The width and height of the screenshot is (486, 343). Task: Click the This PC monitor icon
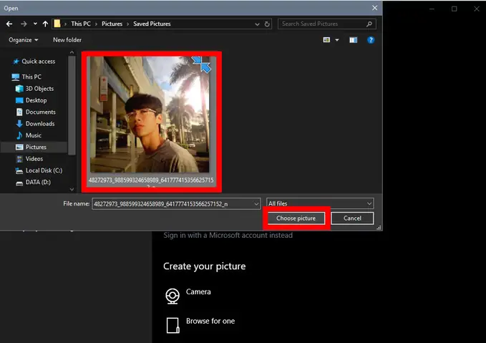pyautogui.click(x=16, y=77)
